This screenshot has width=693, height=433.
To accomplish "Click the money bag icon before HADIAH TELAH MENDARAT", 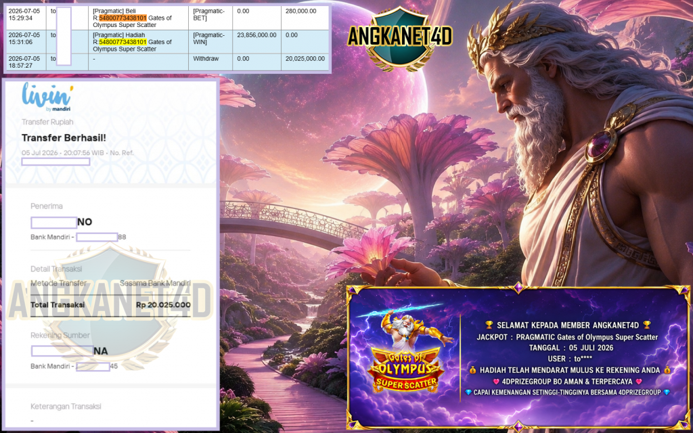I will point(473,370).
